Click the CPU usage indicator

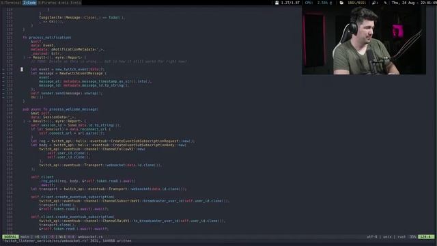tap(318, 3)
